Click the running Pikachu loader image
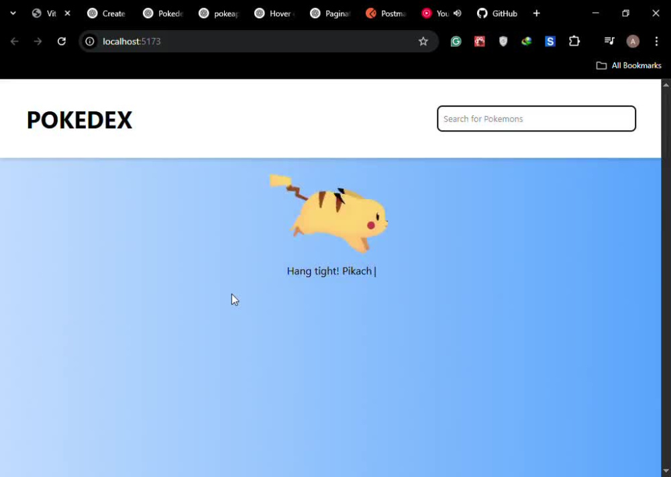This screenshot has width=671, height=477. 329,213
